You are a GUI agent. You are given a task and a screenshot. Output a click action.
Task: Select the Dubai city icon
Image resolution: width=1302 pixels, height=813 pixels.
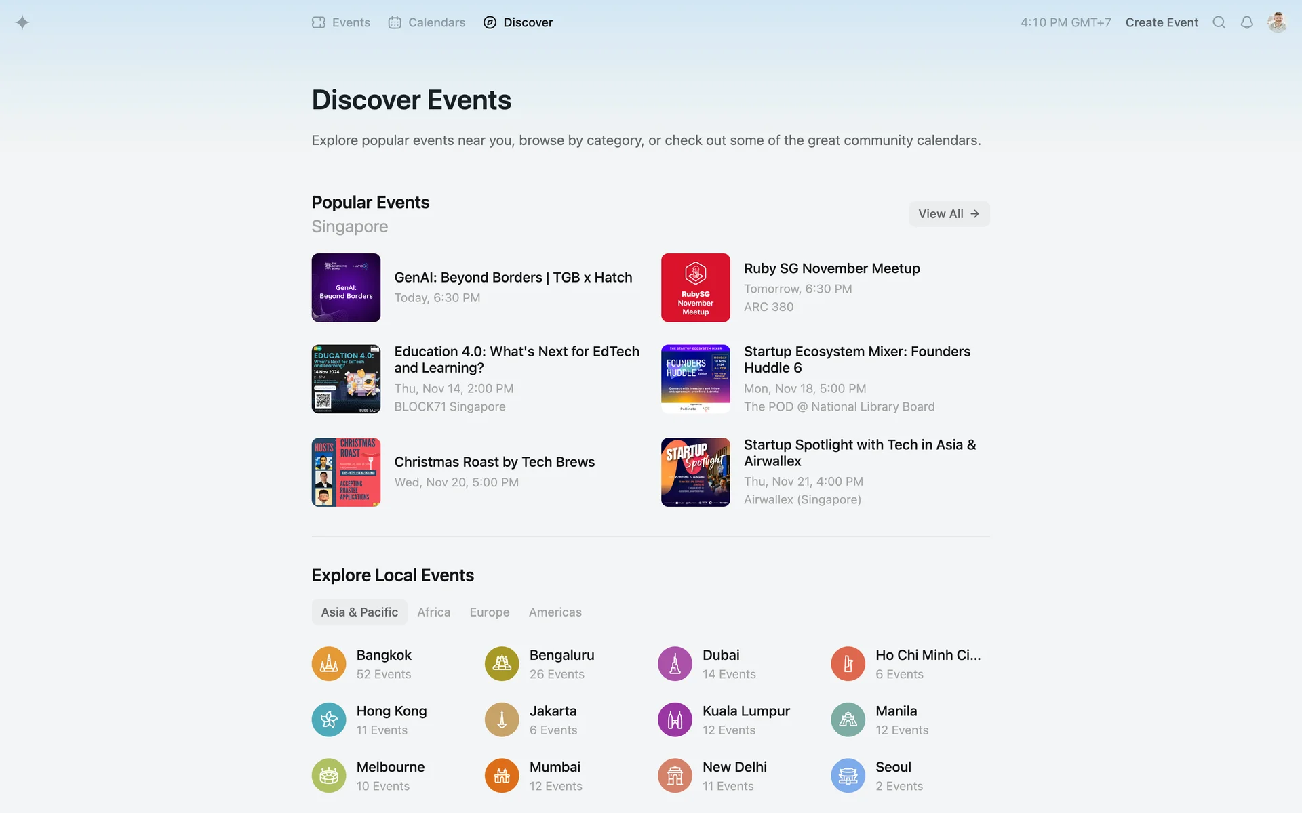click(675, 664)
